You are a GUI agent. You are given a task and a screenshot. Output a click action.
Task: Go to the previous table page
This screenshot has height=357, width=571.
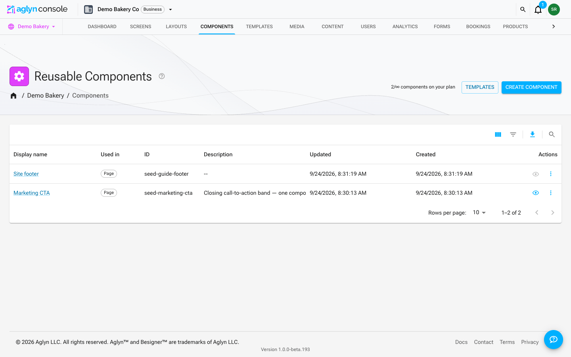537,213
